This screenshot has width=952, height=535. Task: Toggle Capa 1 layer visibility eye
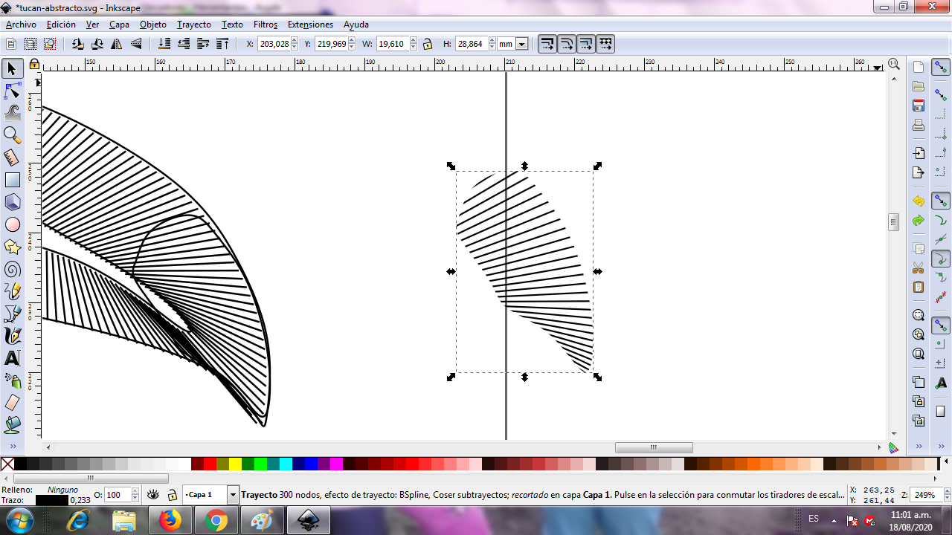pos(153,495)
